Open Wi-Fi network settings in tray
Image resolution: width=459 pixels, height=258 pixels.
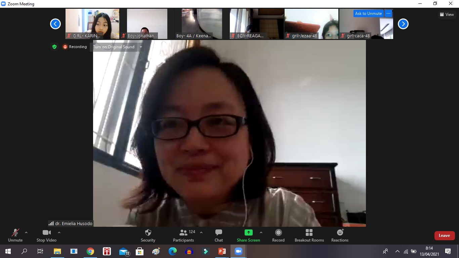[406, 251]
